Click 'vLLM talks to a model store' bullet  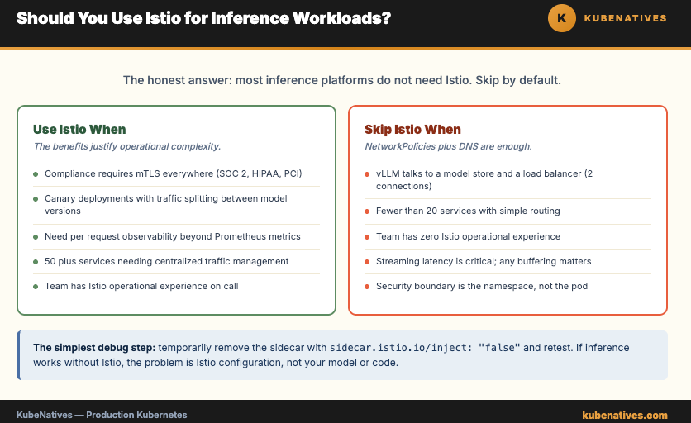click(x=484, y=180)
